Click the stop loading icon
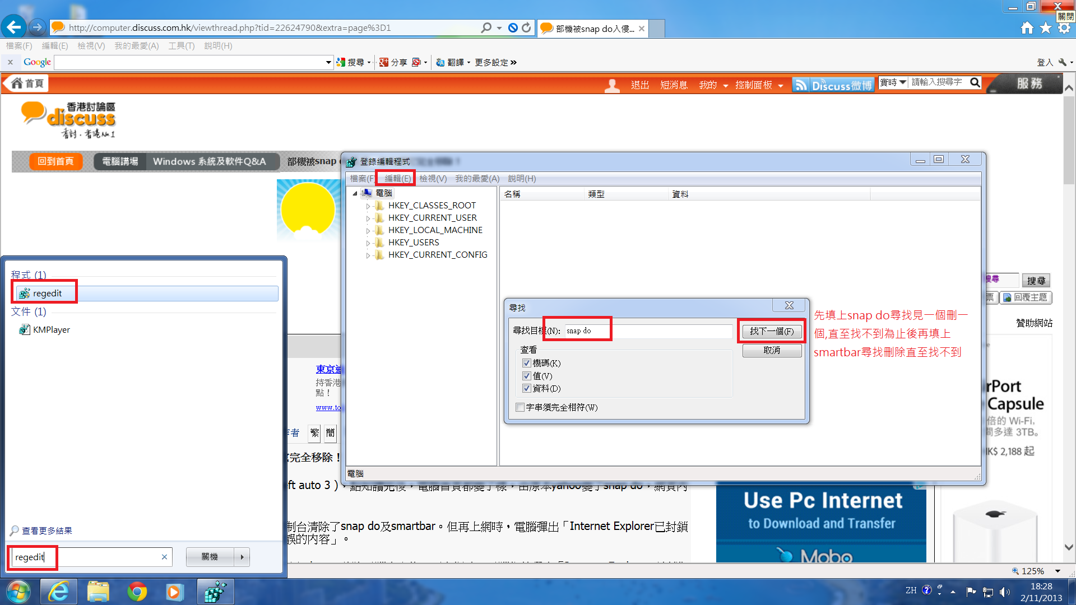Image resolution: width=1076 pixels, height=605 pixels. point(513,27)
